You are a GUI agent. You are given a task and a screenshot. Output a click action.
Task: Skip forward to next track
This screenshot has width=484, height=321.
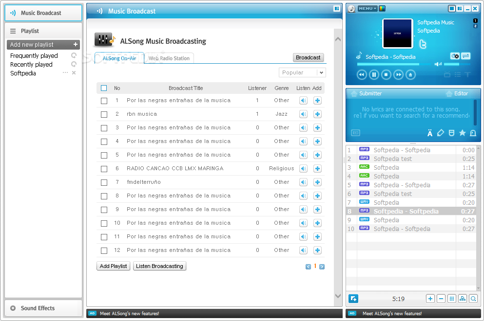pyautogui.click(x=399, y=74)
